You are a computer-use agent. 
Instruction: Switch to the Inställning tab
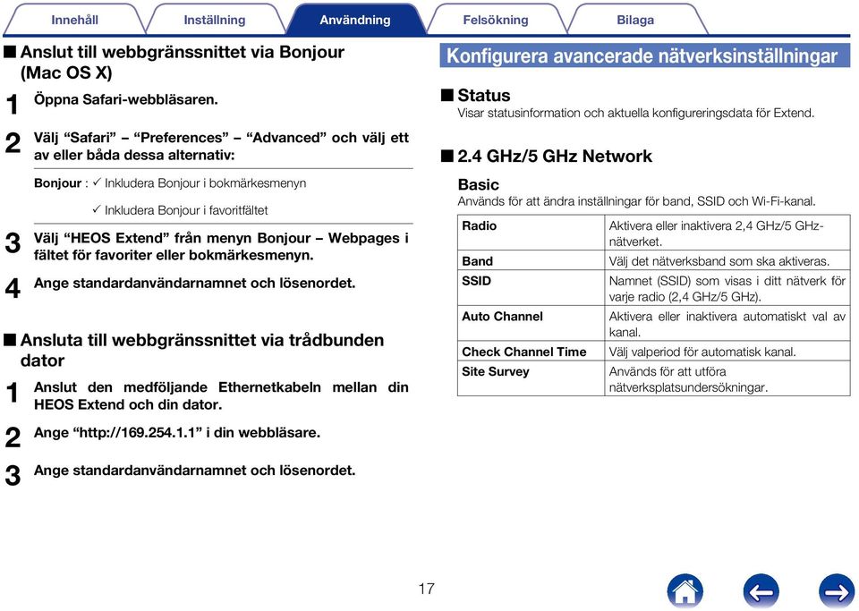tap(214, 20)
